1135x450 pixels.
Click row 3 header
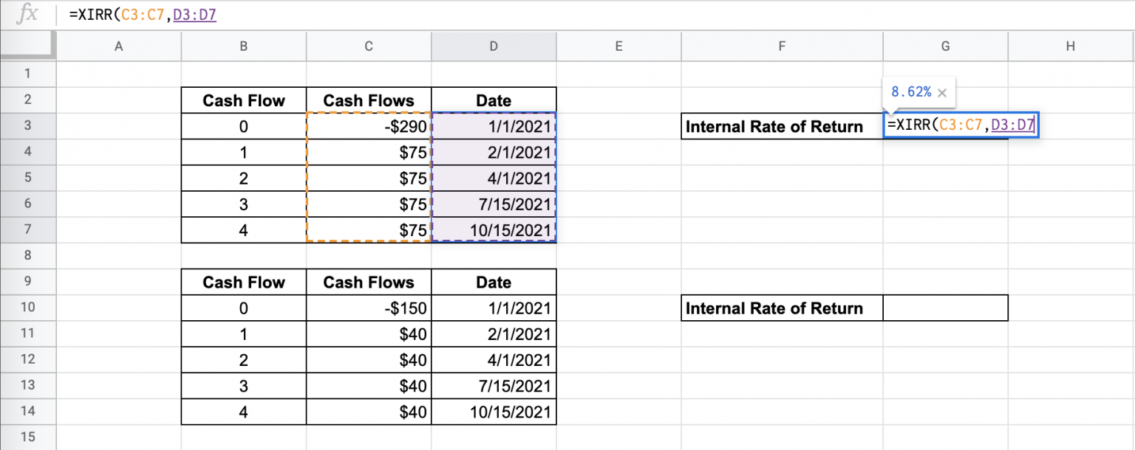click(x=28, y=125)
